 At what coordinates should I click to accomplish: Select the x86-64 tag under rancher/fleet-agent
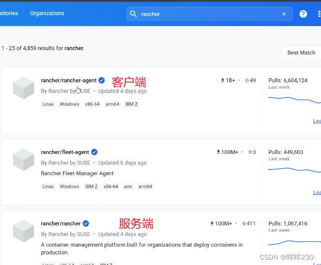click(111, 186)
